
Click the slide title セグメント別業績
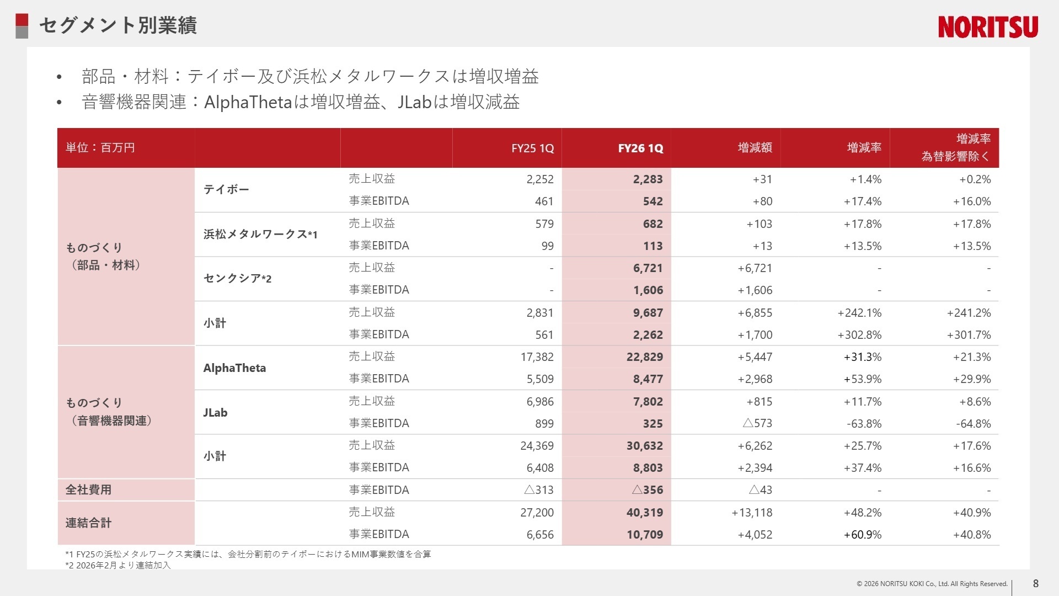pos(118,25)
